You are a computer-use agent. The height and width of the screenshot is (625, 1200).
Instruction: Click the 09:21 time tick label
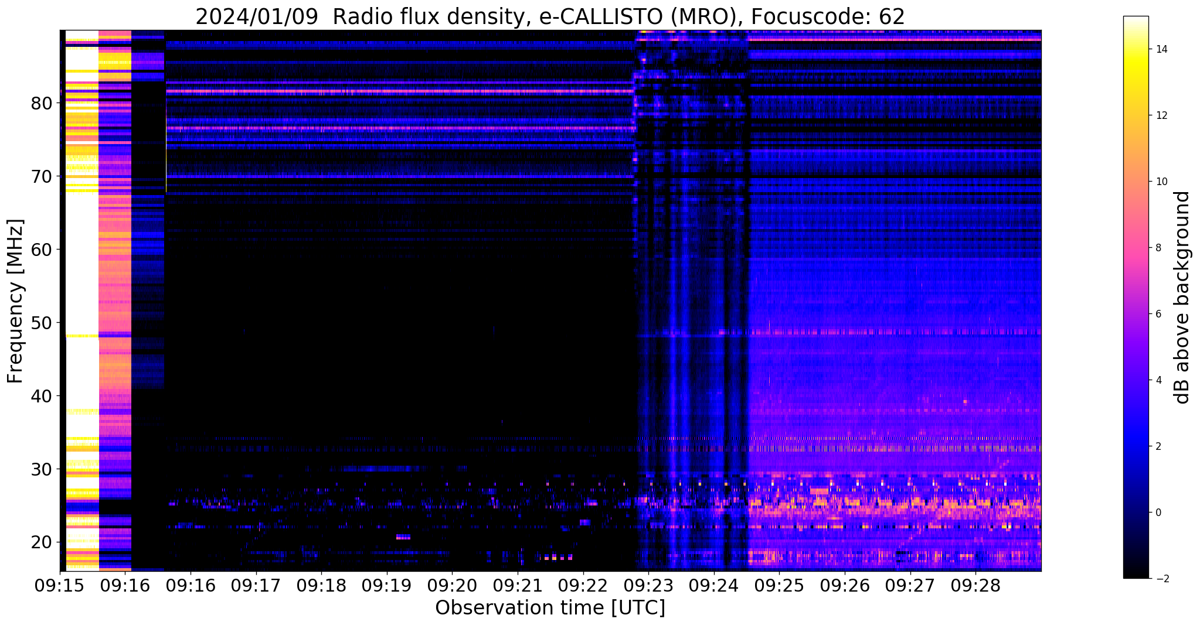pos(518,586)
